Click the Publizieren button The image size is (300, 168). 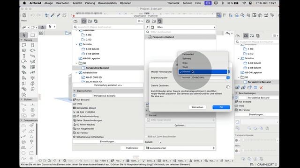point(132,148)
